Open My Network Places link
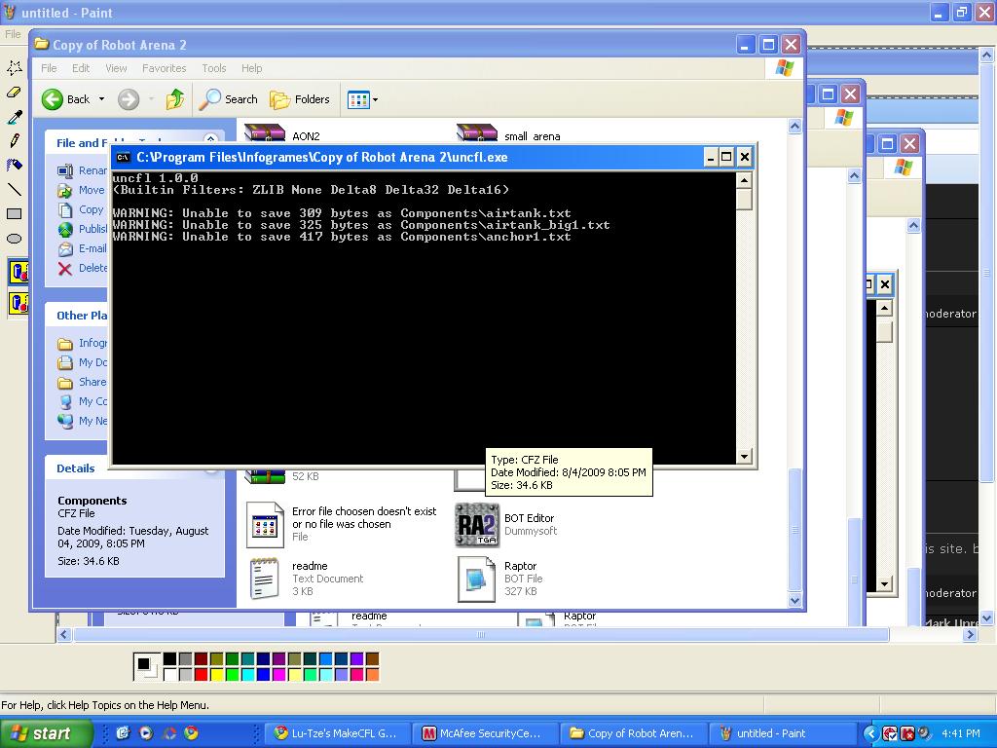The image size is (997, 748). coord(83,421)
